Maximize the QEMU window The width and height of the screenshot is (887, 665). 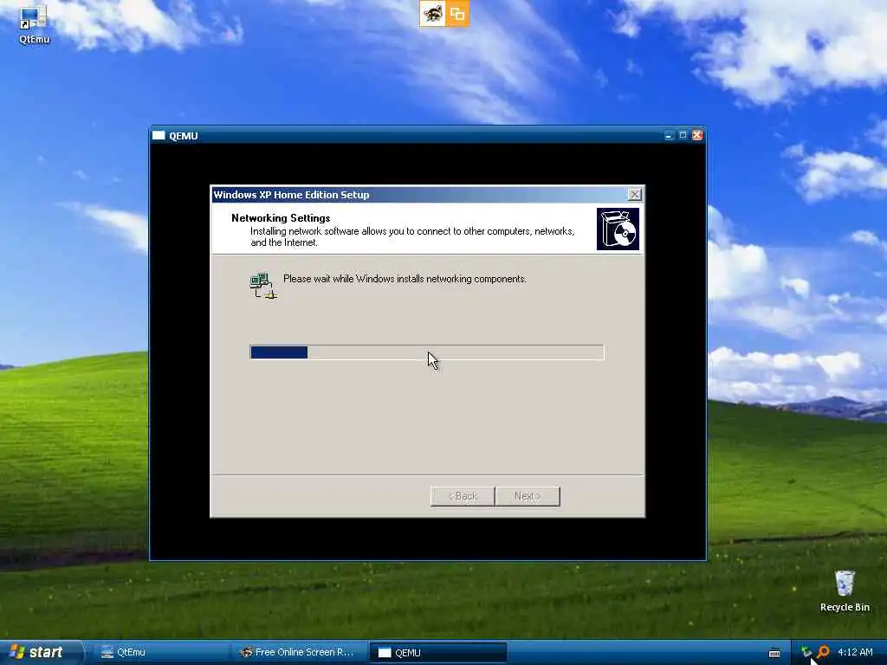click(x=683, y=135)
